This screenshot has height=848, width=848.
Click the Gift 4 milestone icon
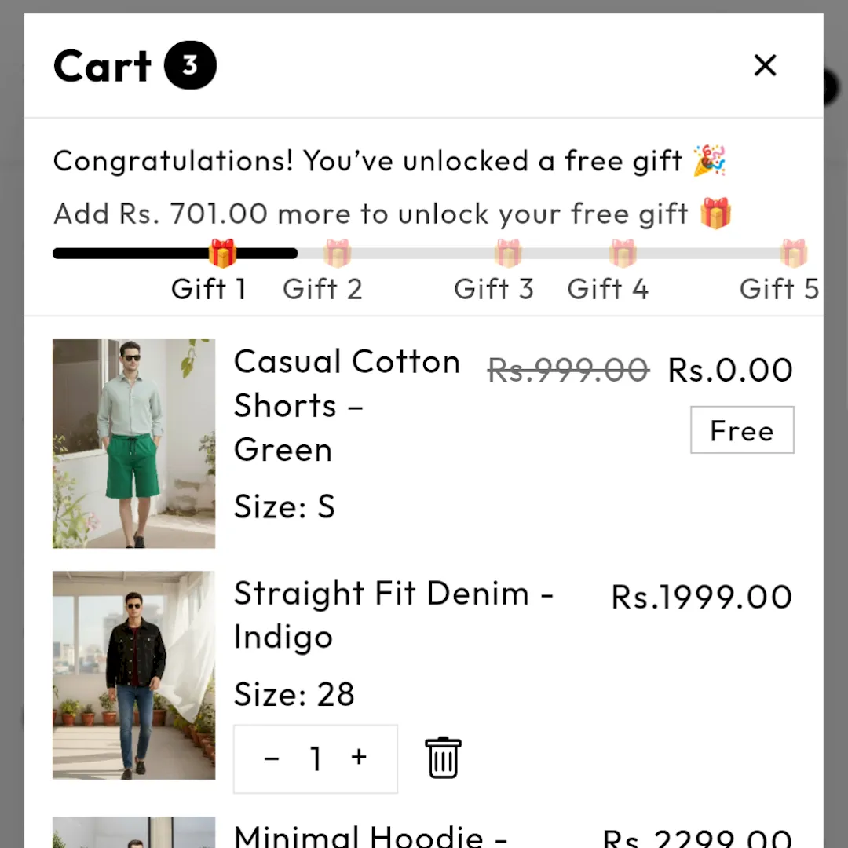pos(623,254)
